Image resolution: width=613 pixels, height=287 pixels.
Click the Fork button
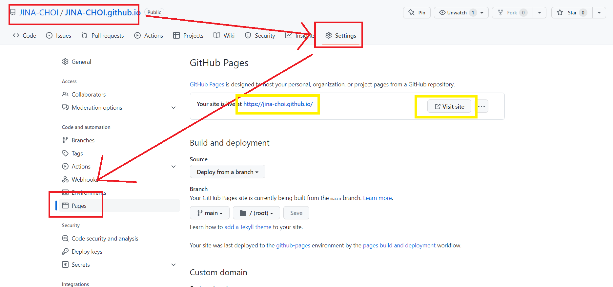[x=512, y=12]
